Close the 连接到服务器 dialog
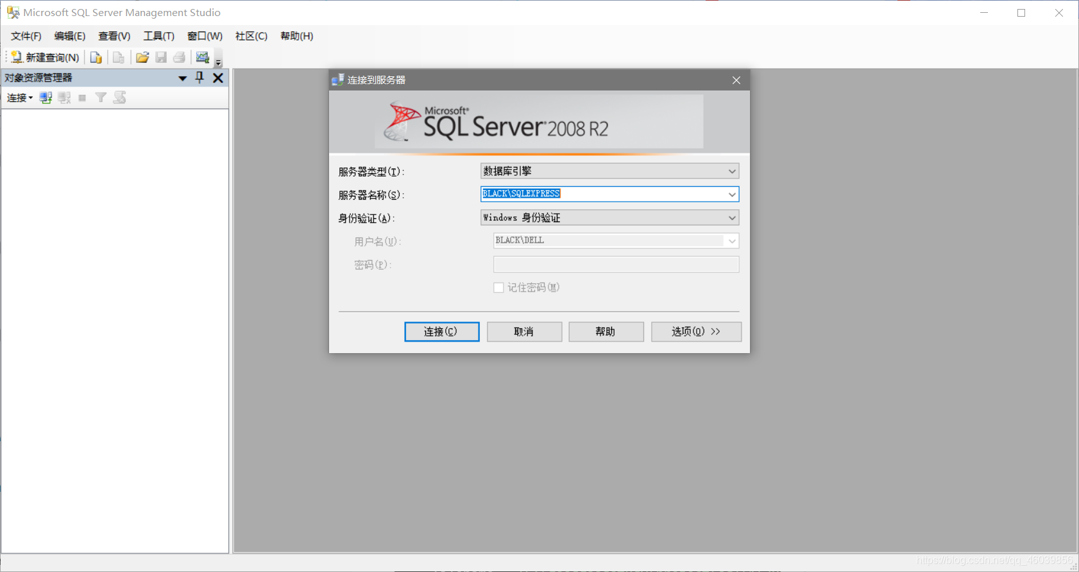The width and height of the screenshot is (1079, 572). (736, 80)
